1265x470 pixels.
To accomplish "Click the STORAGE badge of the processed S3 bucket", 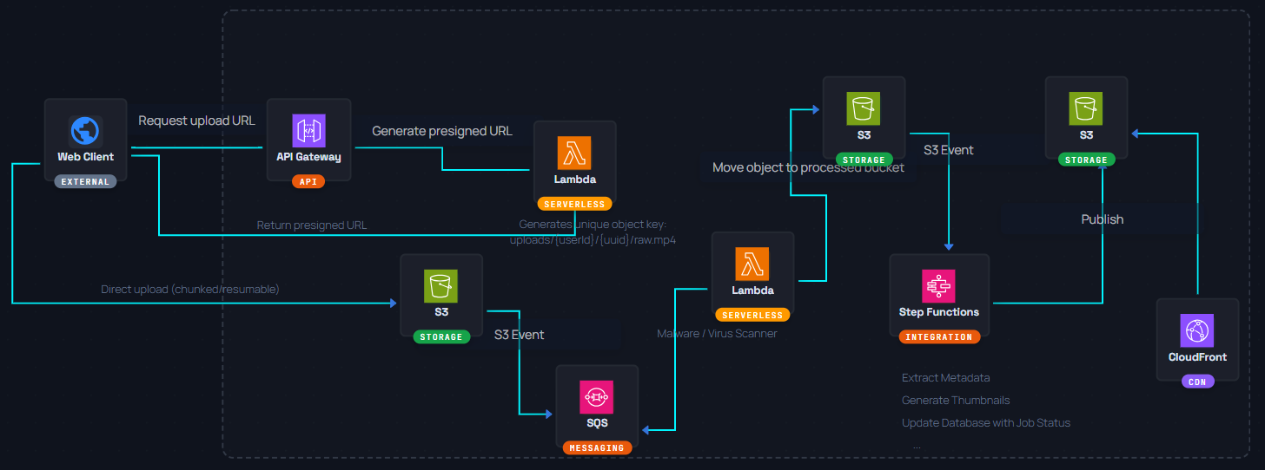I will [864, 160].
